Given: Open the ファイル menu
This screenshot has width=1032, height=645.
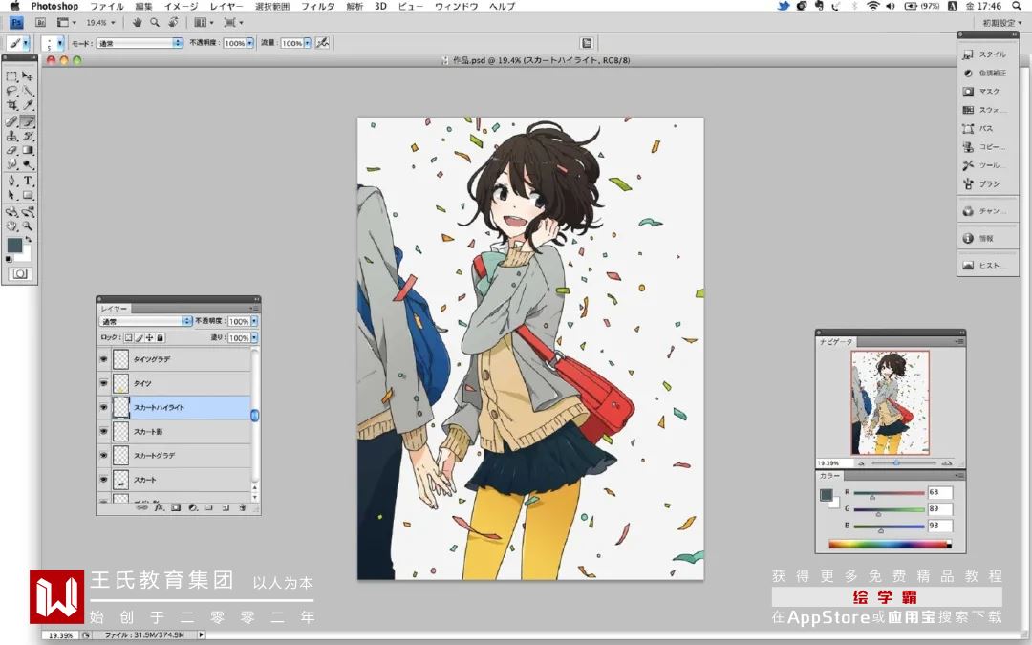Looking at the screenshot, I should pyautogui.click(x=107, y=6).
